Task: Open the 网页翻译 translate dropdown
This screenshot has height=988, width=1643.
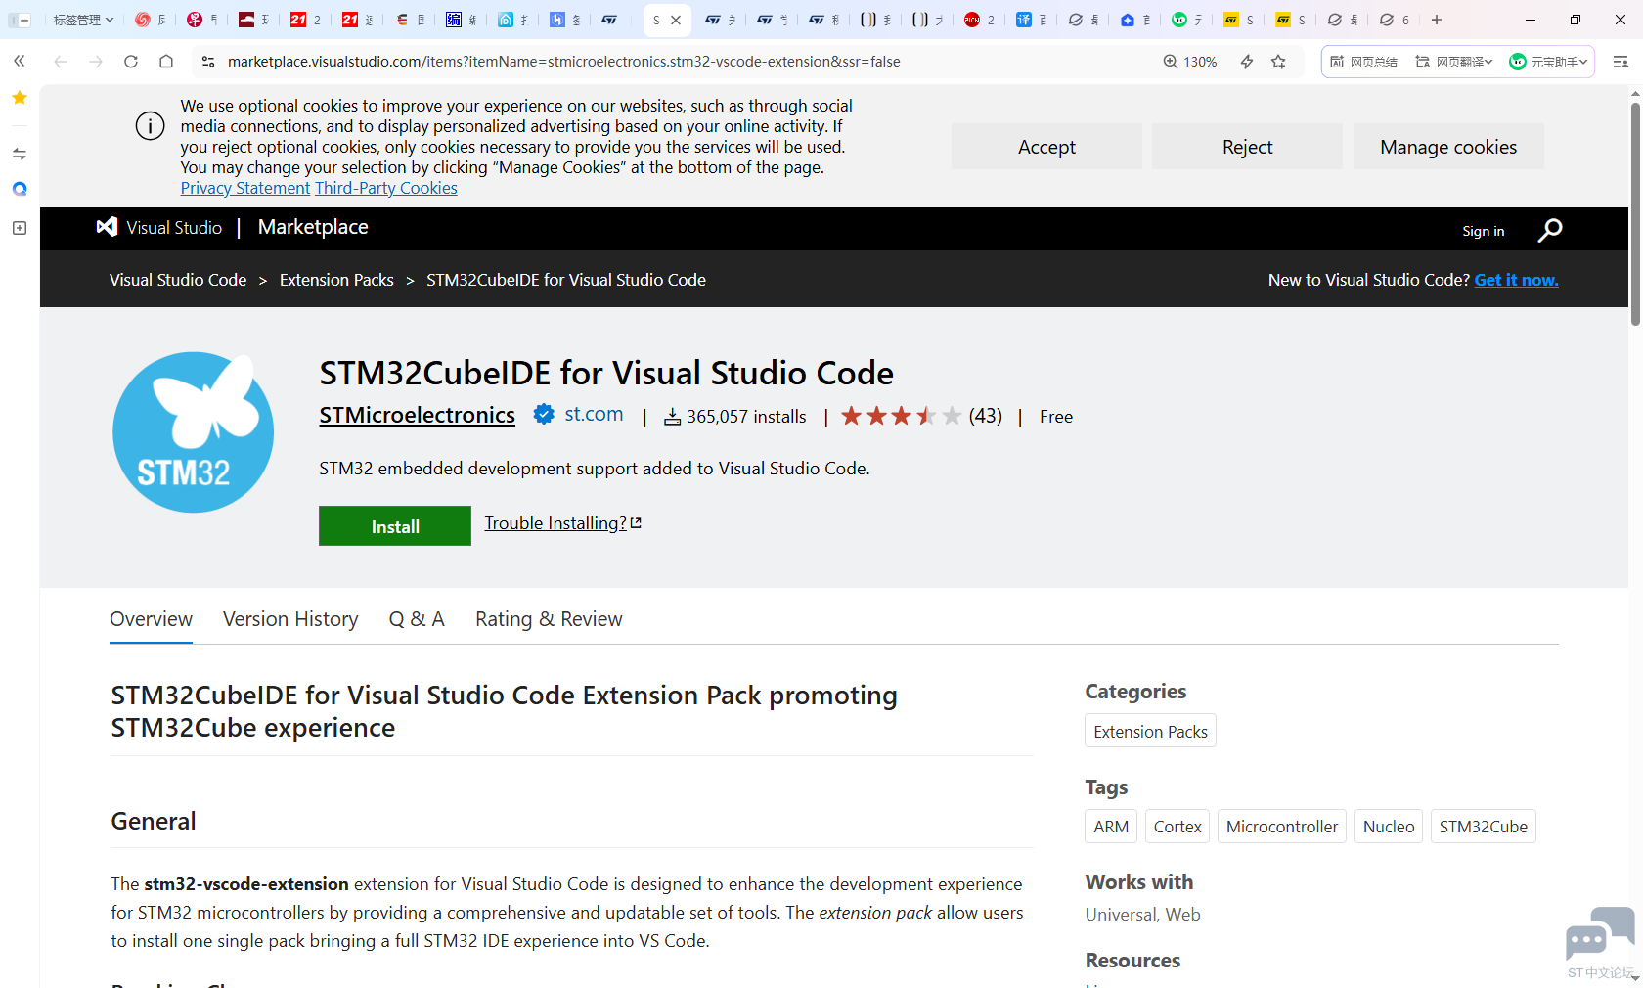Action: tap(1453, 62)
